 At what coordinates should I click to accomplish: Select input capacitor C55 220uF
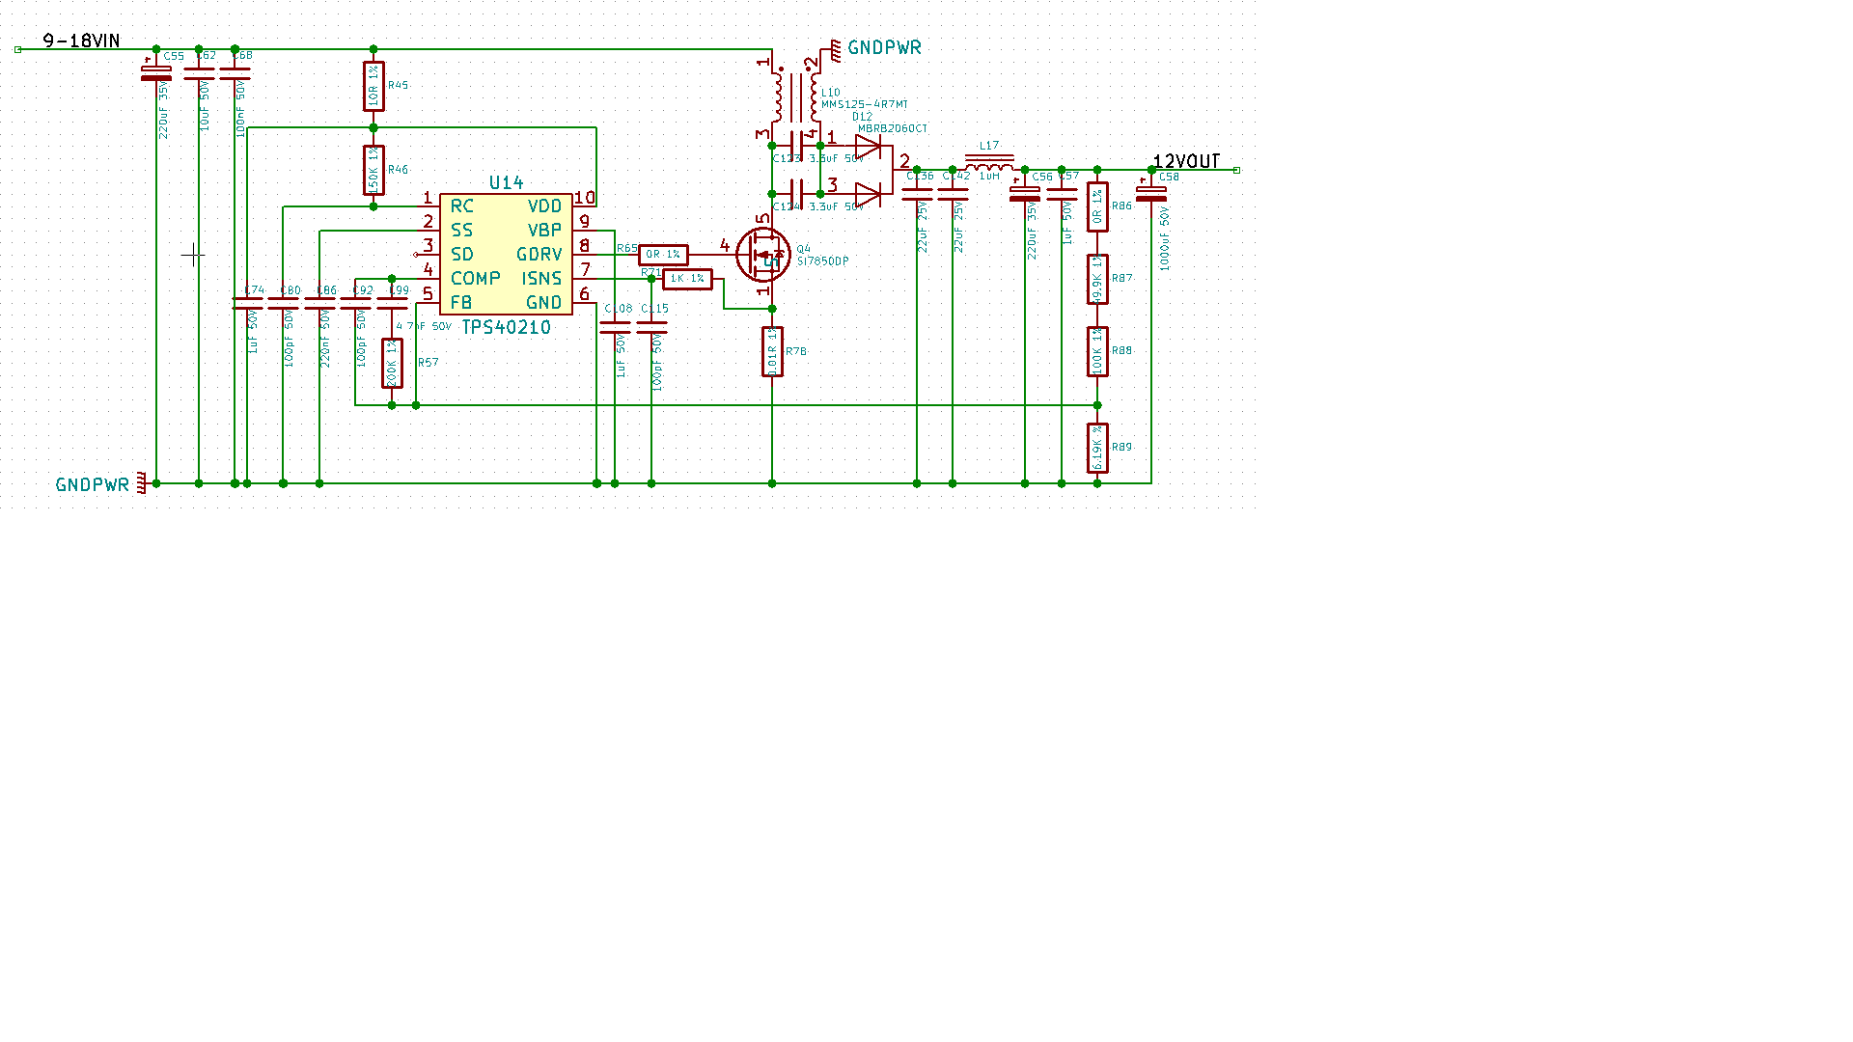point(156,73)
